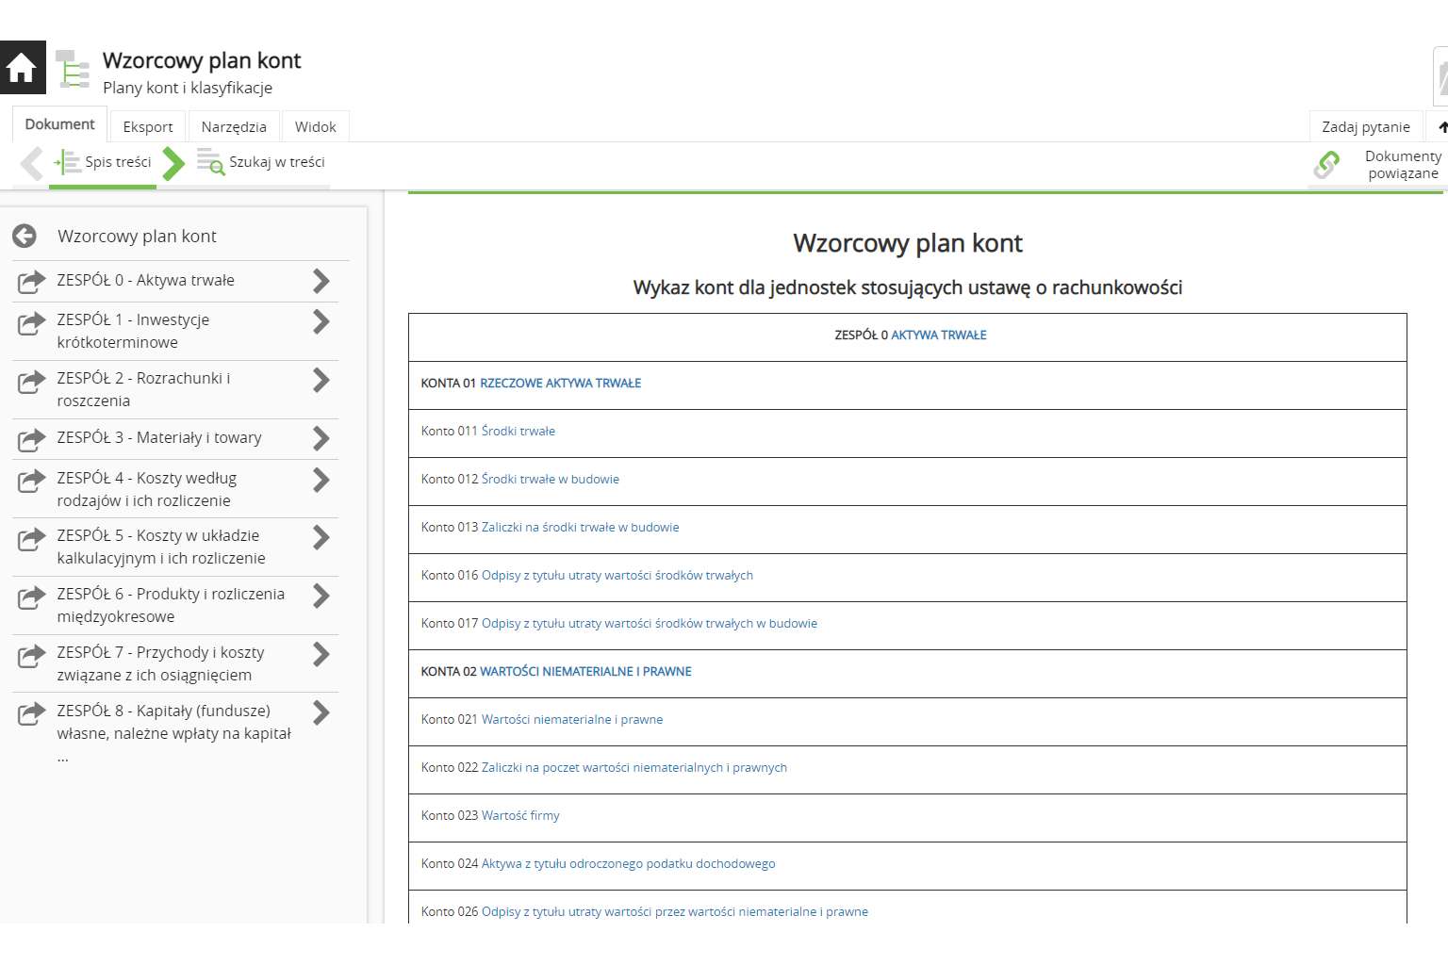
Task: Open Dokumenty powiązane linked documents
Action: 1378,165
